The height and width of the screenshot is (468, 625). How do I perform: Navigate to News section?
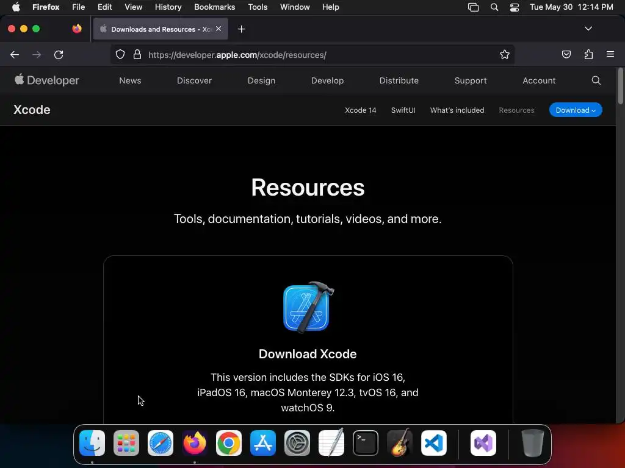130,80
